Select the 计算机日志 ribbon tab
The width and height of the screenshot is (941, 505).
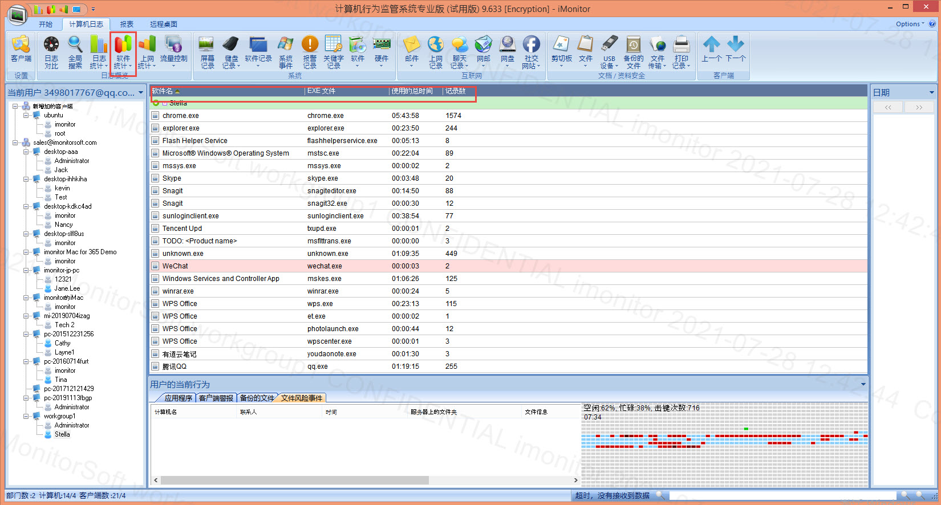pyautogui.click(x=86, y=25)
